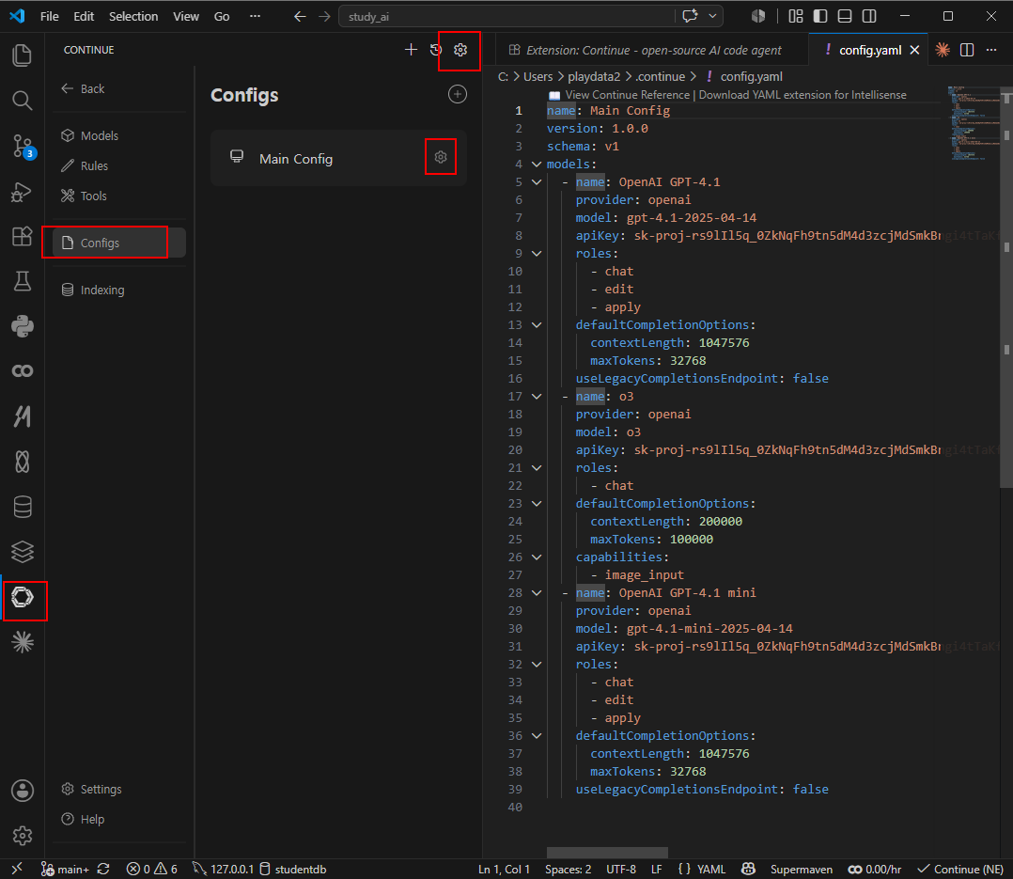The image size is (1013, 879).
Task: Open Continue Settings at the bottom
Action: pyautogui.click(x=92, y=789)
